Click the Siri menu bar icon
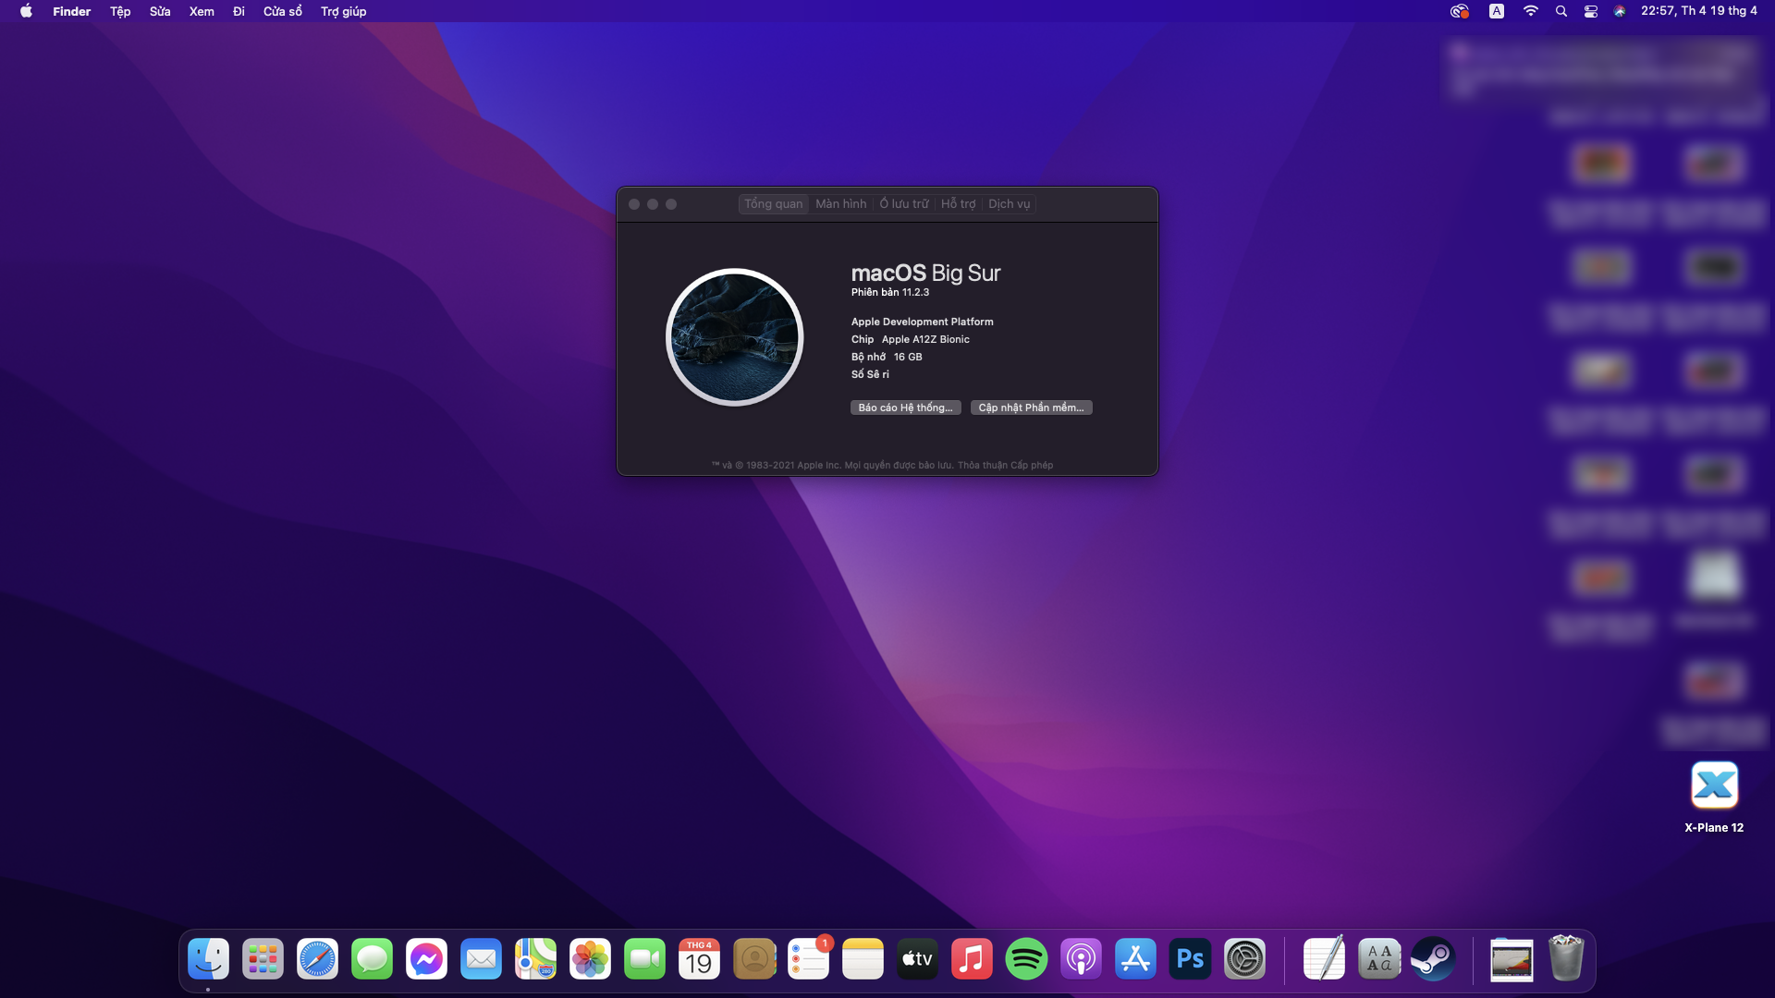1775x998 pixels. click(x=1620, y=11)
